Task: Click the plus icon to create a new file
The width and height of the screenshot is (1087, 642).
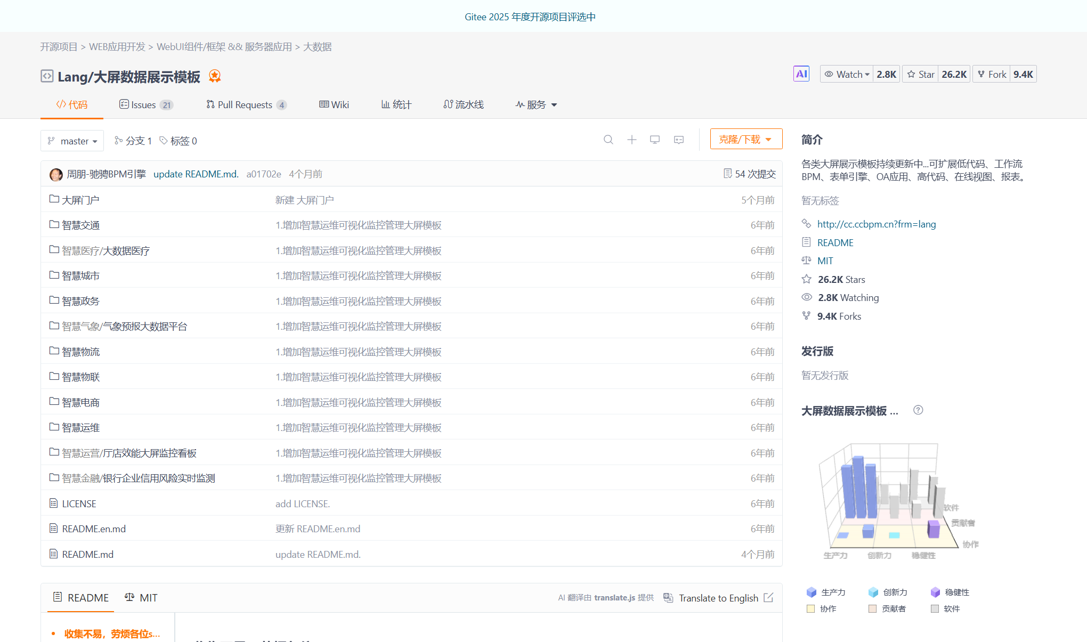Action: tap(632, 140)
